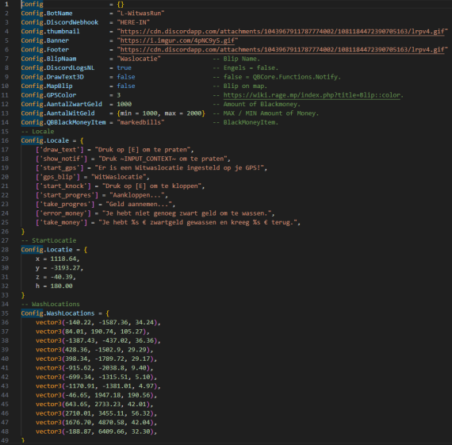
Task: Click the h = 180.00 heading value
Action: coord(54,286)
